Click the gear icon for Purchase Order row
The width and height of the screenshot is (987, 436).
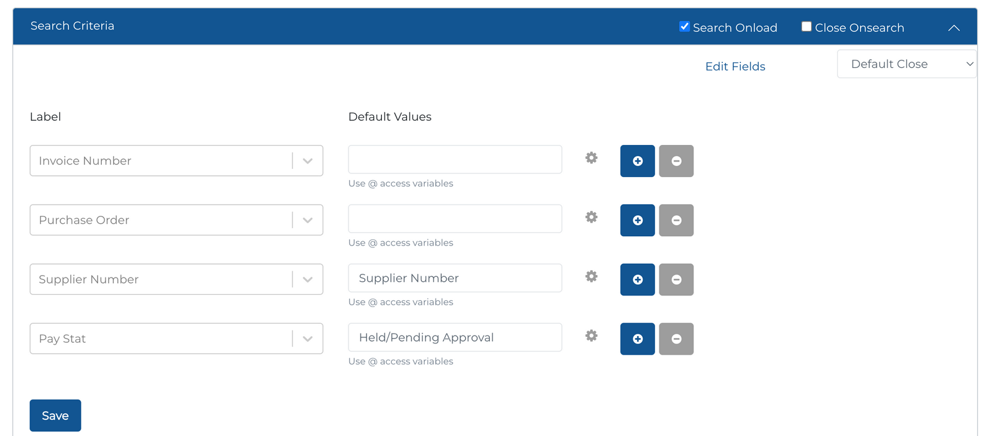(x=591, y=217)
